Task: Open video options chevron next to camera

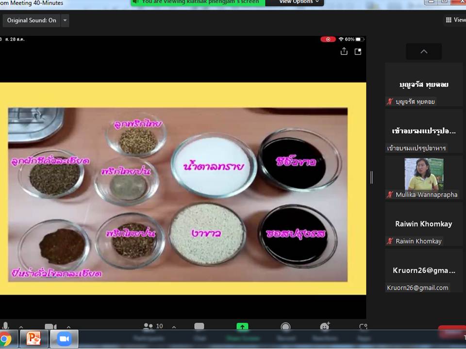Action: point(68,327)
